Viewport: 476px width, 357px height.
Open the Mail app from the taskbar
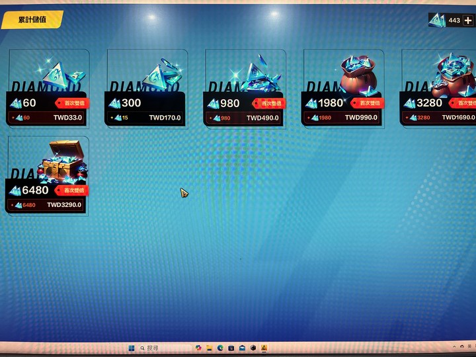coord(242,348)
